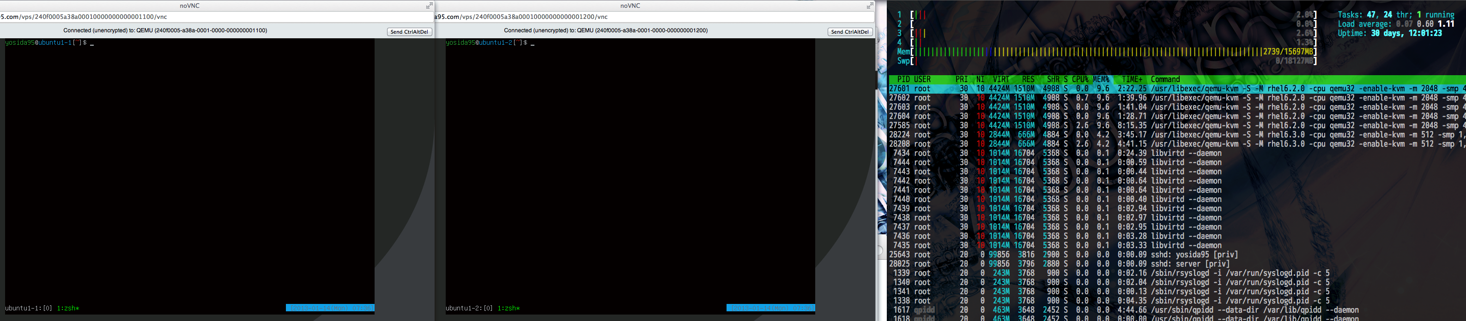
Task: Focus the URL field ending in 1200/vnc
Action: coord(654,17)
